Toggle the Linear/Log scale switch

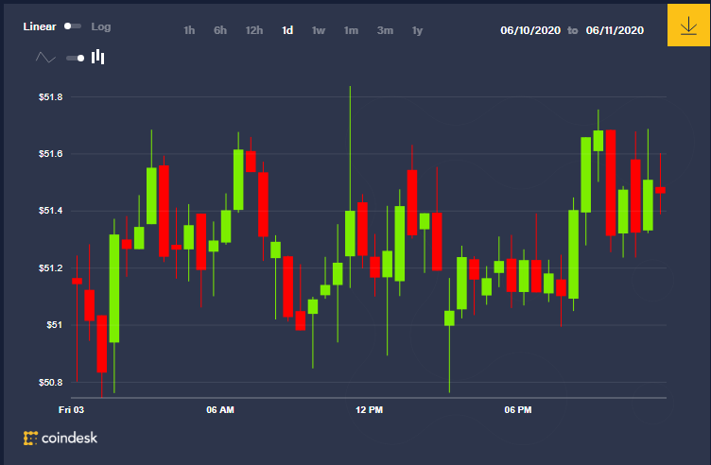(73, 26)
